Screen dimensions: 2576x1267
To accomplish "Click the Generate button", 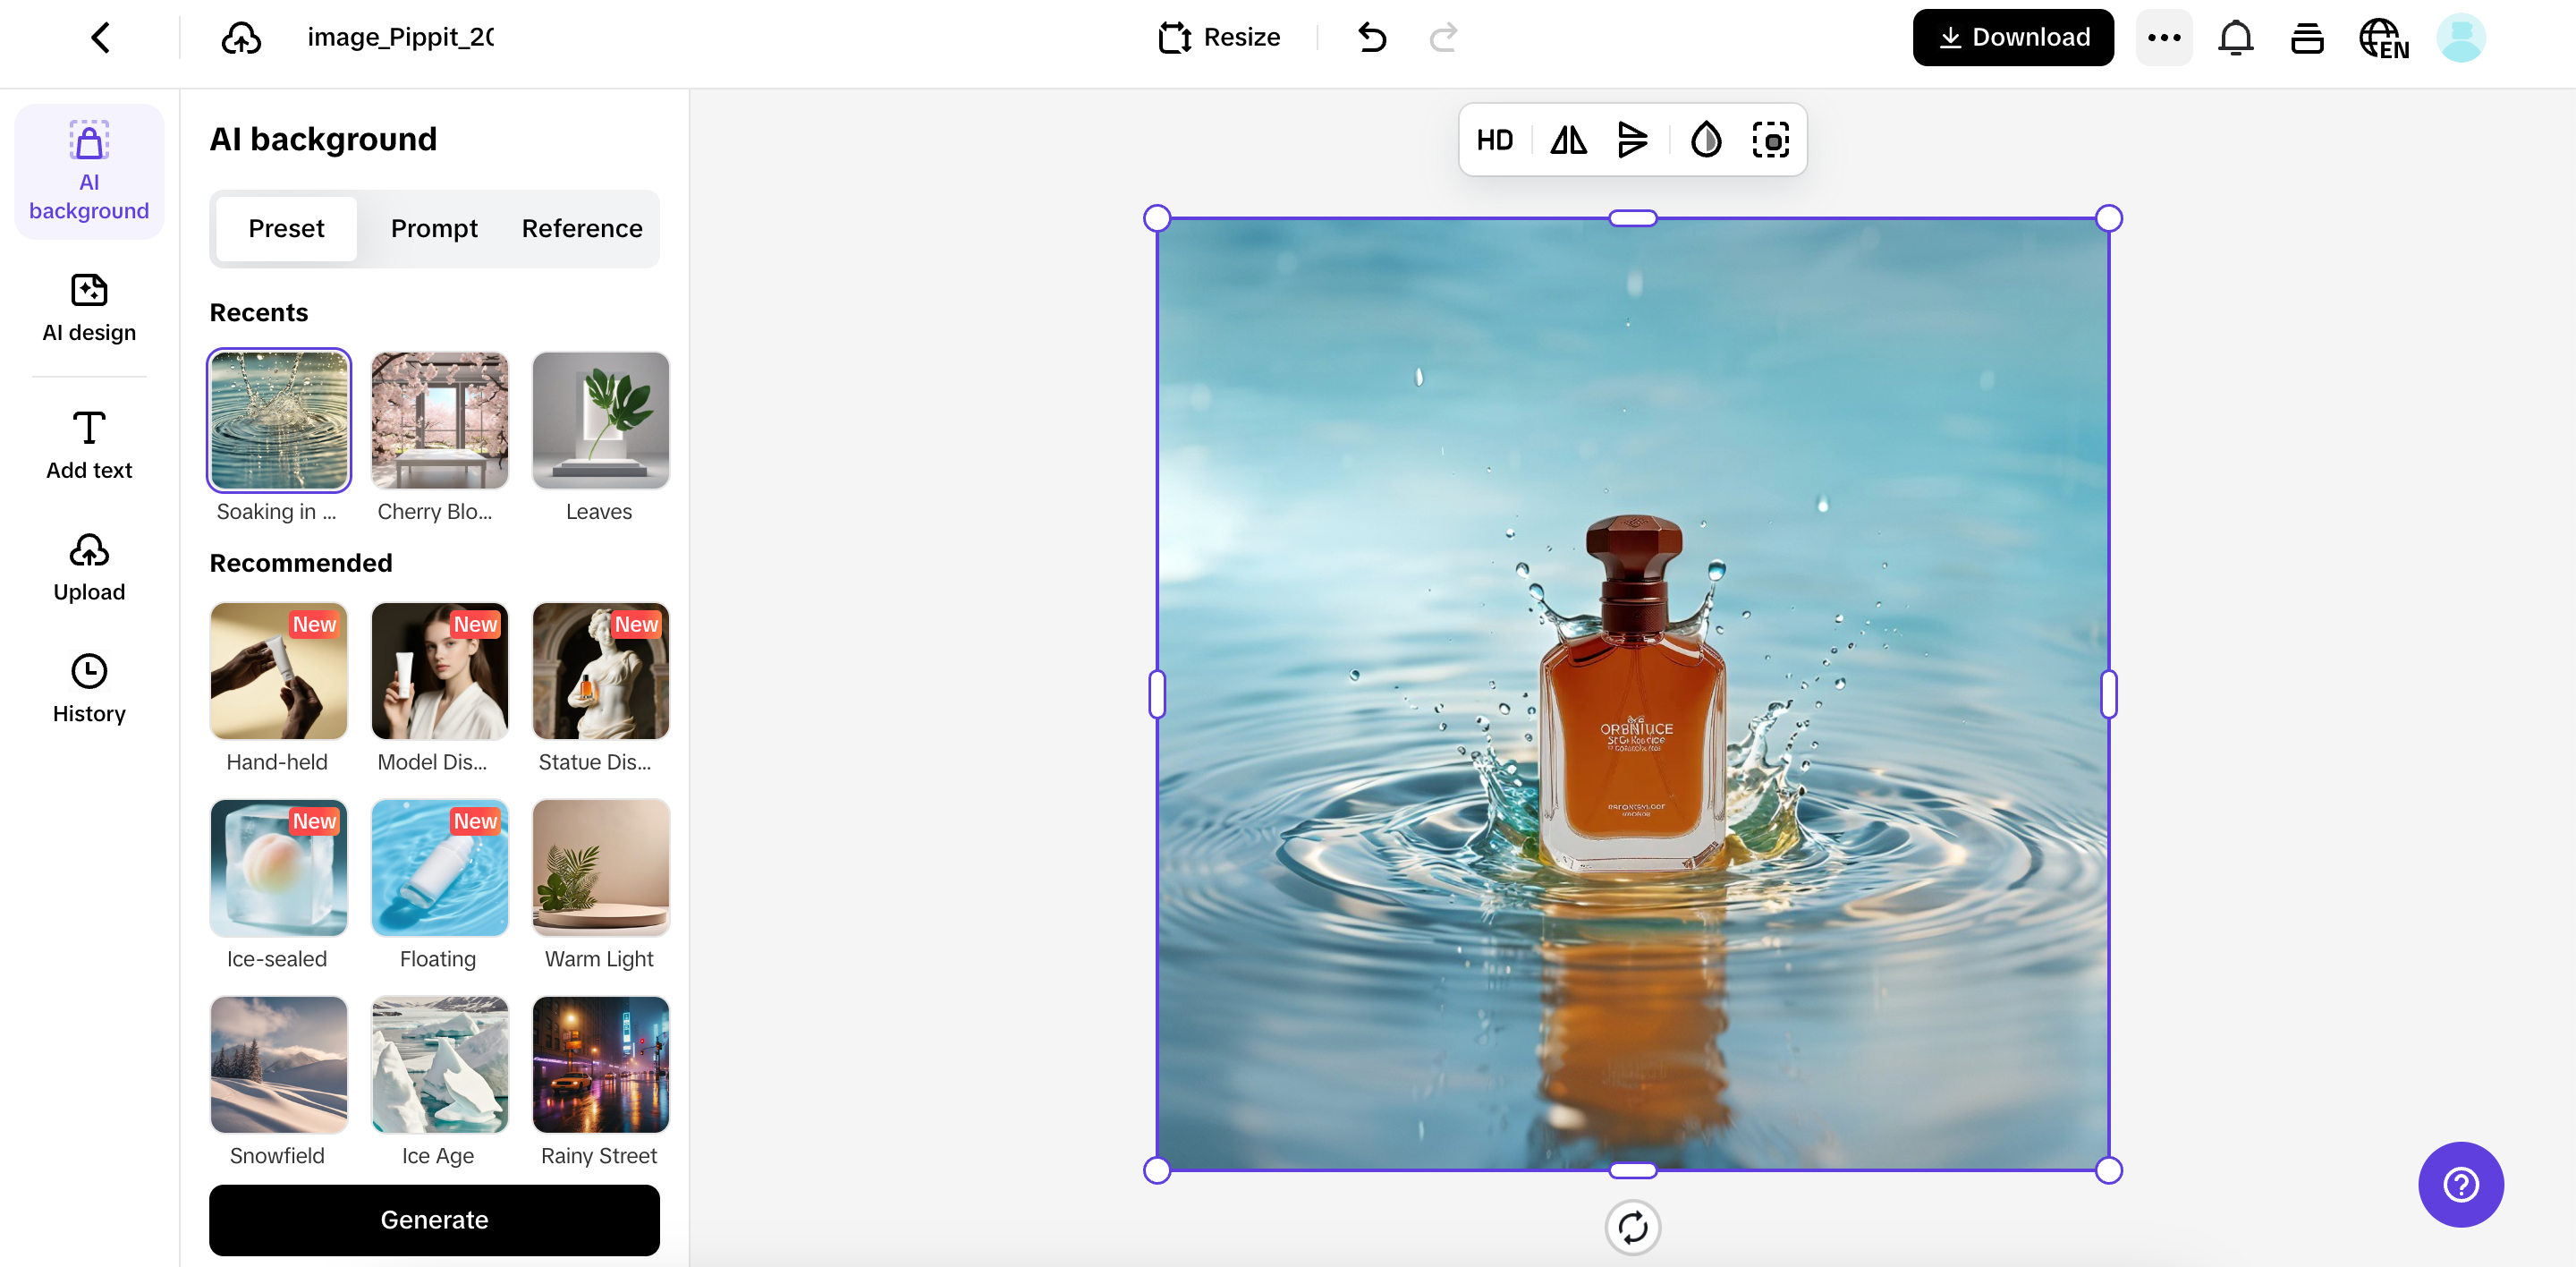I will tap(434, 1220).
